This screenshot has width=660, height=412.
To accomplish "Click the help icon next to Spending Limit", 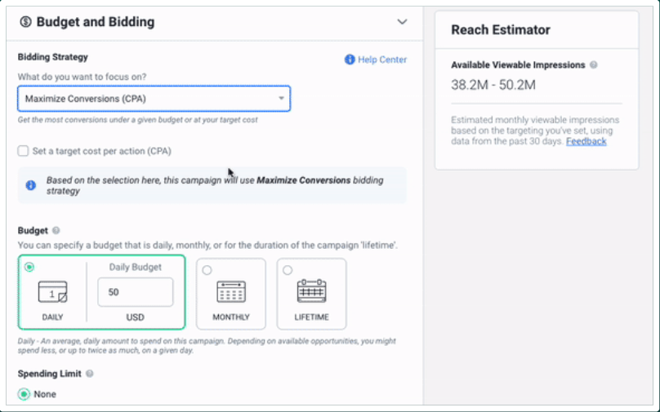I will (x=89, y=374).
